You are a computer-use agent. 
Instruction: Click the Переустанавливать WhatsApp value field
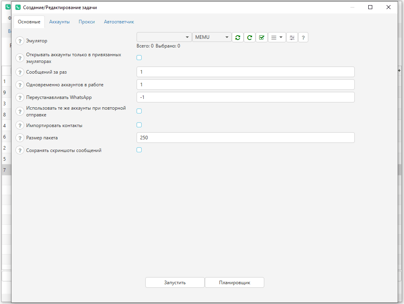(x=246, y=97)
